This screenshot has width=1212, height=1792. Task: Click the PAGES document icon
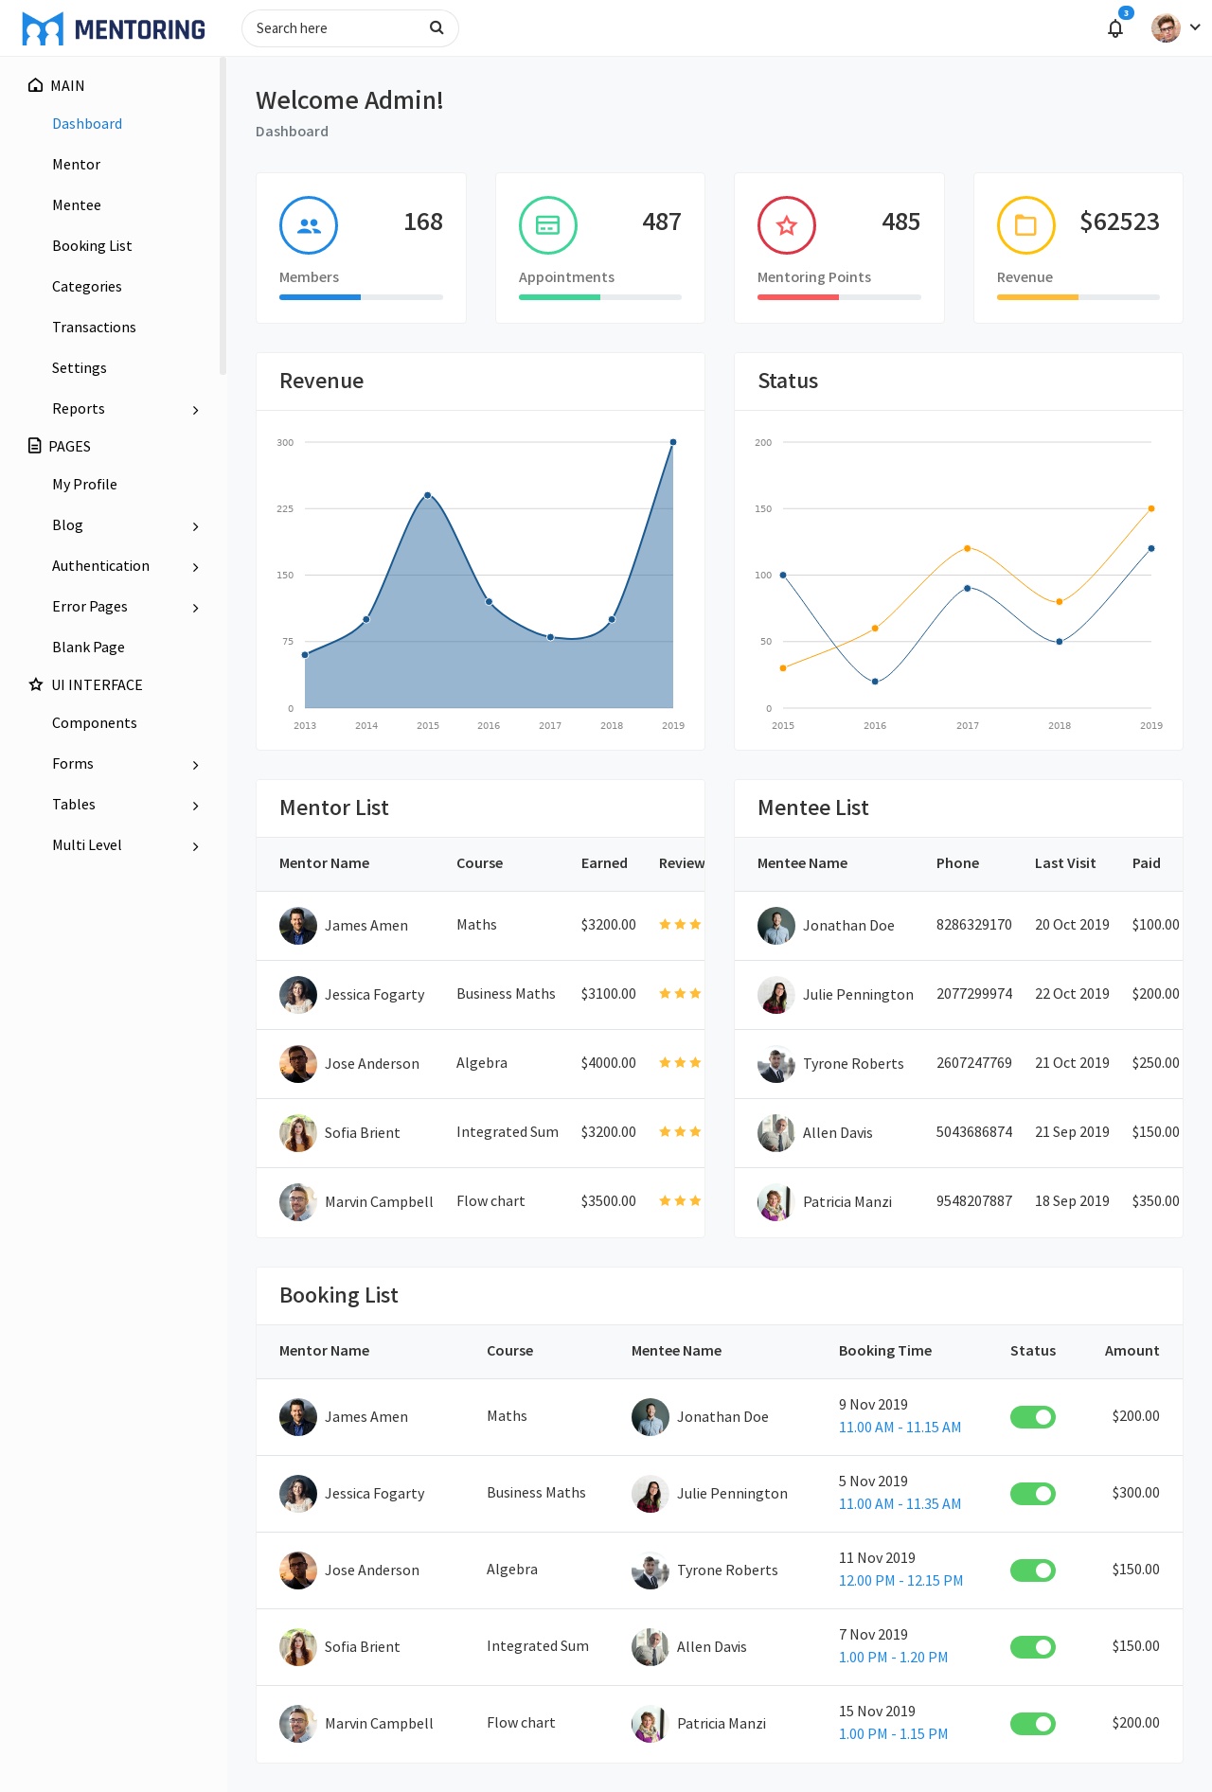35,446
